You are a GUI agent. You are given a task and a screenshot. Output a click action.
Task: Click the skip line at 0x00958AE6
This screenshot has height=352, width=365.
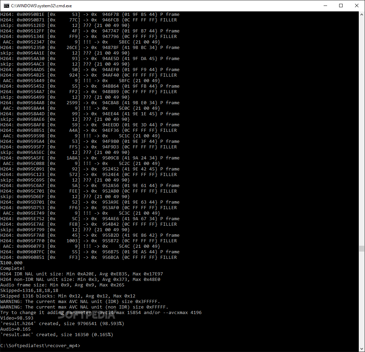point(65,119)
